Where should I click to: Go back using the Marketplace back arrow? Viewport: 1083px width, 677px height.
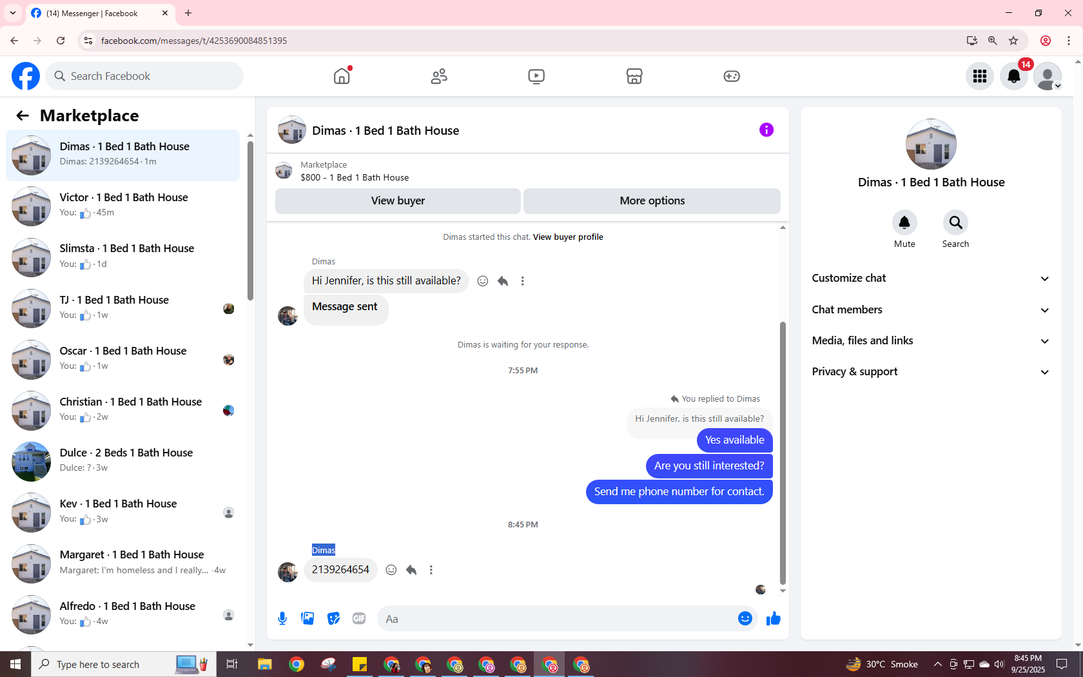(x=23, y=115)
